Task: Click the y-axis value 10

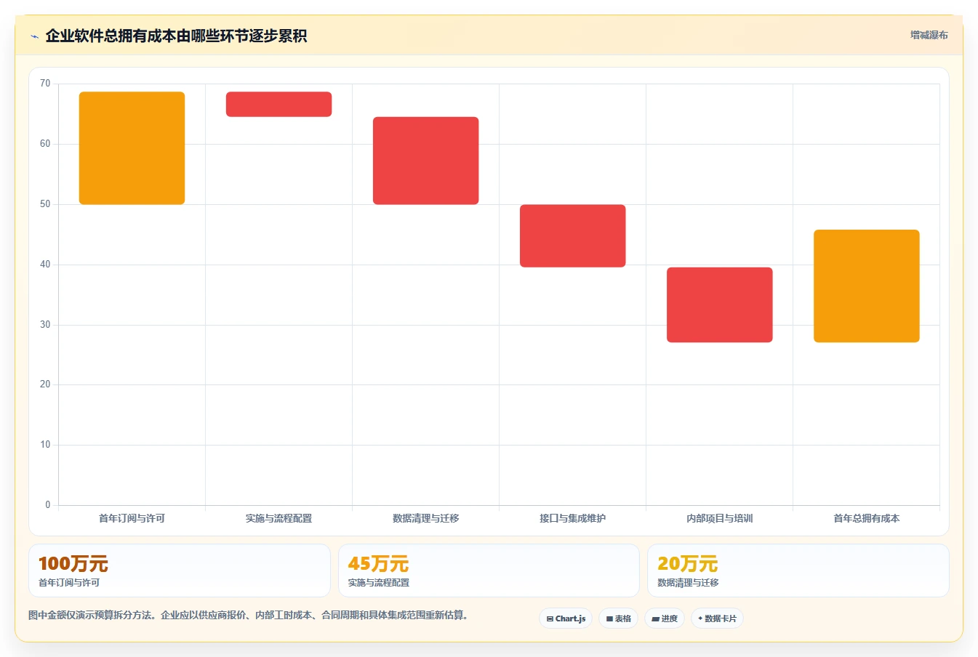Action: [45, 445]
